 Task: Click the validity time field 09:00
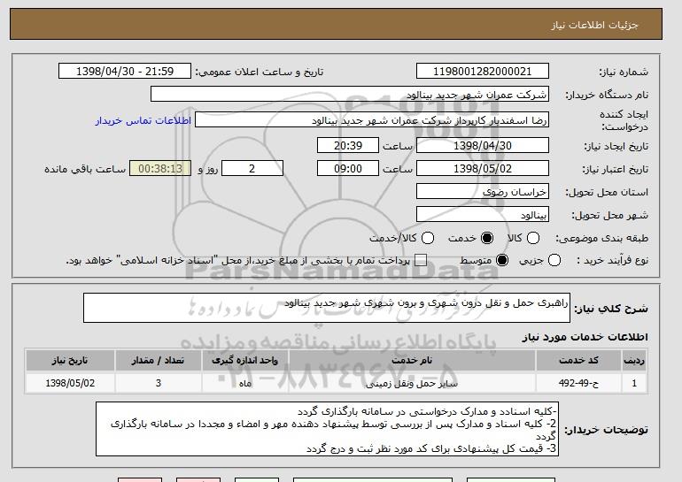tap(348, 169)
